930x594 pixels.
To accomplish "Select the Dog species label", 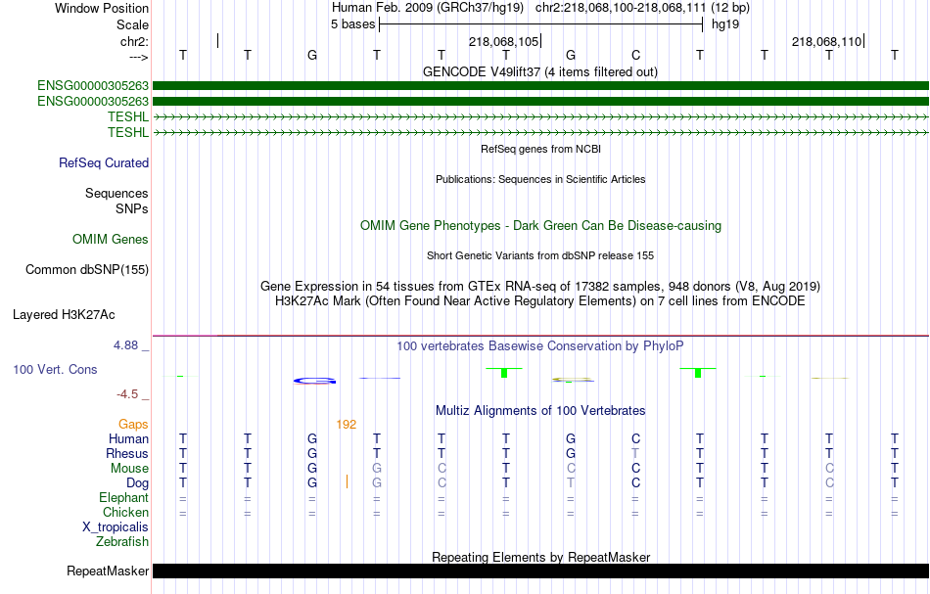I will tap(138, 483).
